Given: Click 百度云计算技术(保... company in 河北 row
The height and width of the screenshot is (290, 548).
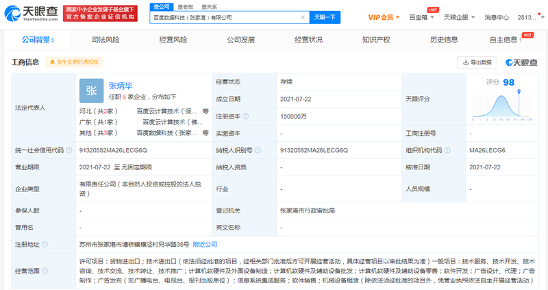Looking at the screenshot, I should 166,111.
